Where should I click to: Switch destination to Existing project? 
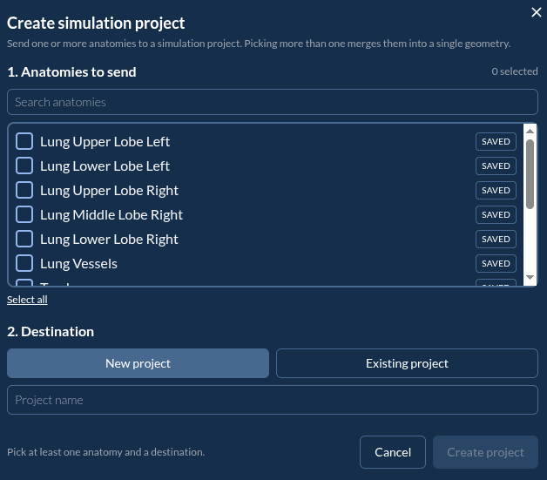407,363
